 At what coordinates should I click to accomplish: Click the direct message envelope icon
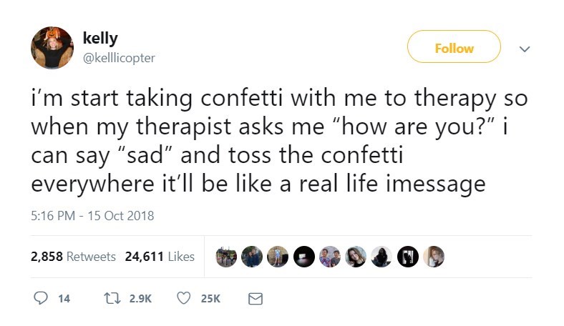pos(254,300)
